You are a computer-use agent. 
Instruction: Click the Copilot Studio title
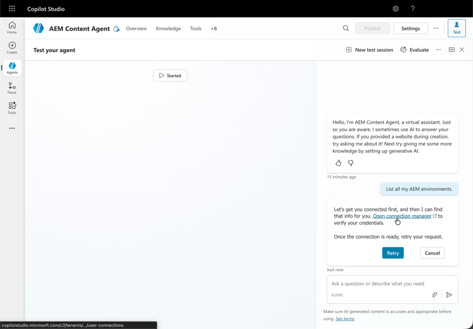46,9
